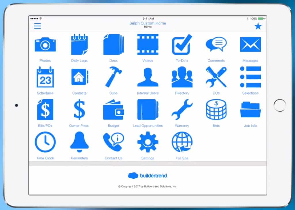Open the Selections list icon
295x210 pixels.
(x=250, y=77)
